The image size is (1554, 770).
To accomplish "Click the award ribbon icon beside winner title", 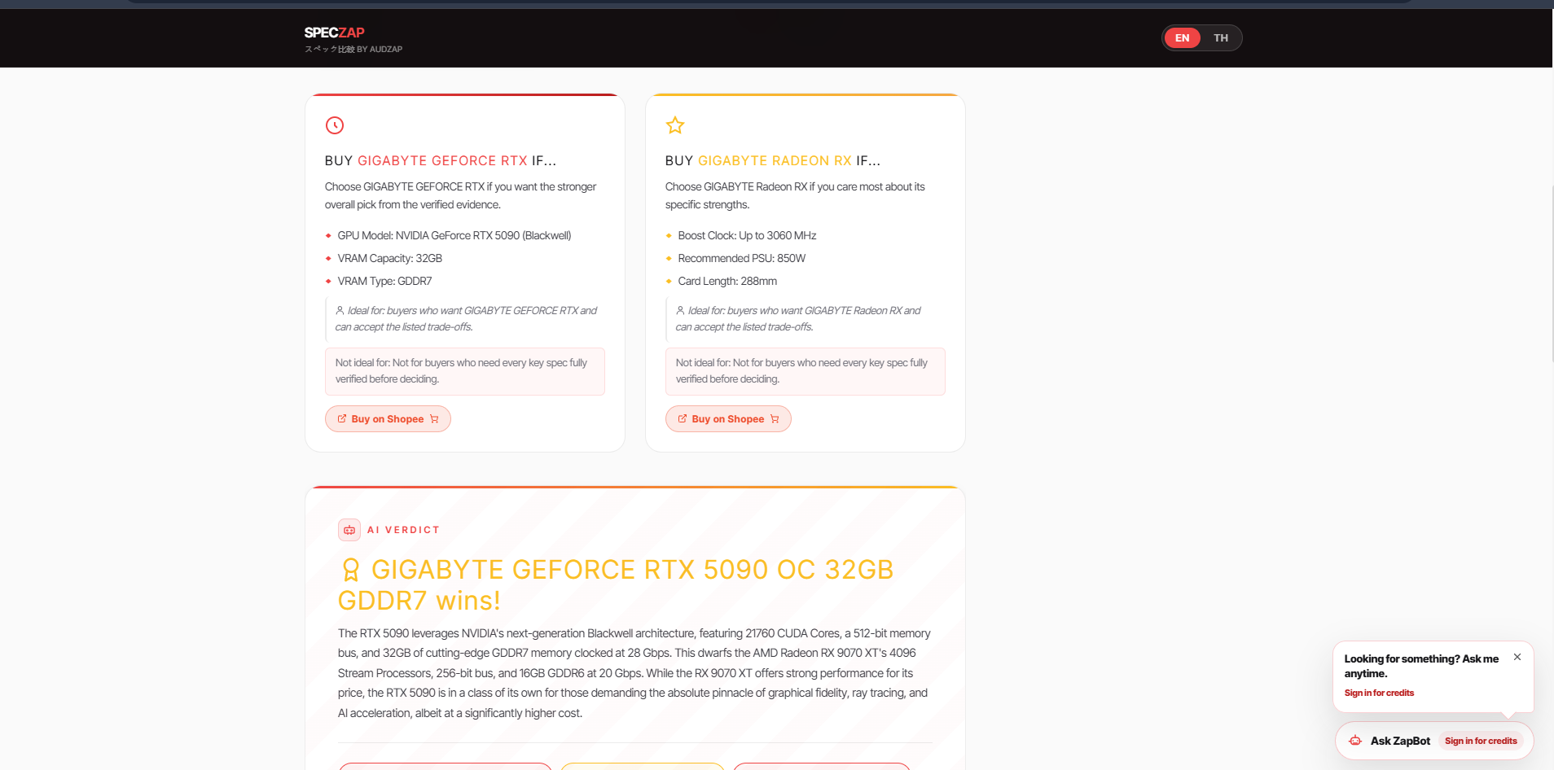I will coord(351,569).
